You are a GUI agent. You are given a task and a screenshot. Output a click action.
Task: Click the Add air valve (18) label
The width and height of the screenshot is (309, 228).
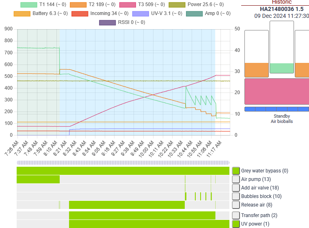tap(260, 188)
